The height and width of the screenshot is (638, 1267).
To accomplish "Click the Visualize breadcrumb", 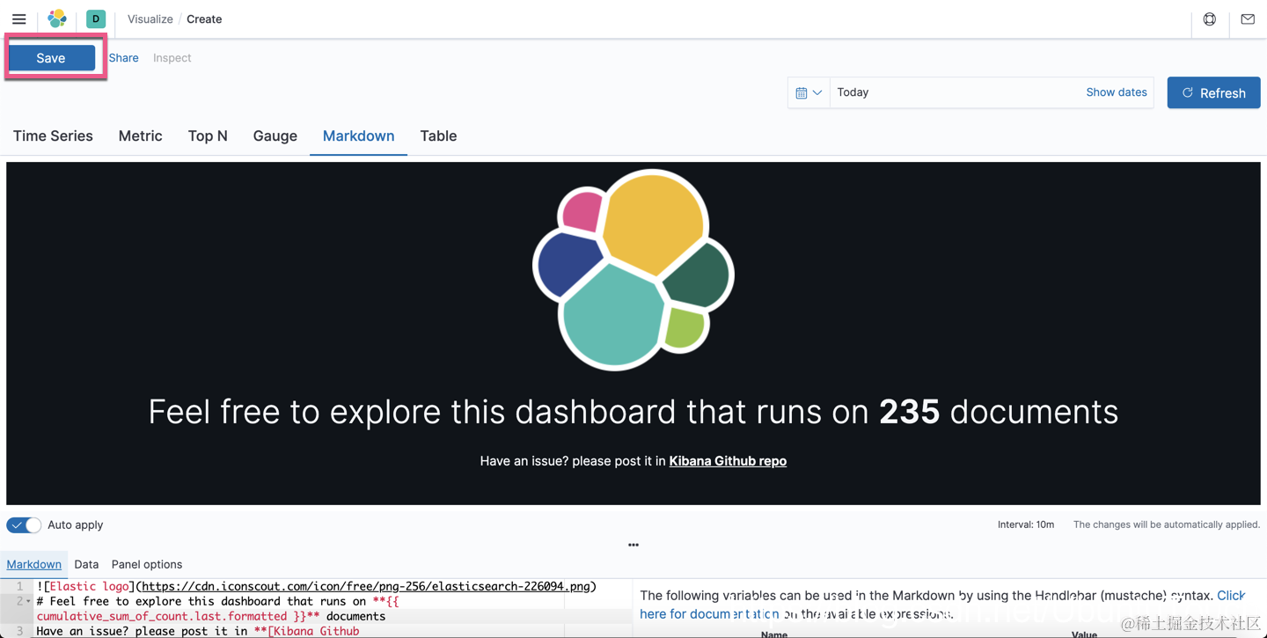I will tap(150, 18).
